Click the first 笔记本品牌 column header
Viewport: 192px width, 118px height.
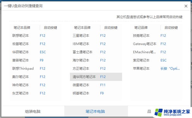pyautogui.click(x=22, y=27)
